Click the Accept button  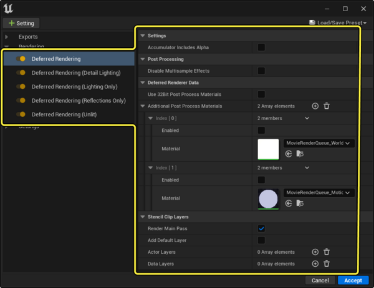(x=353, y=281)
